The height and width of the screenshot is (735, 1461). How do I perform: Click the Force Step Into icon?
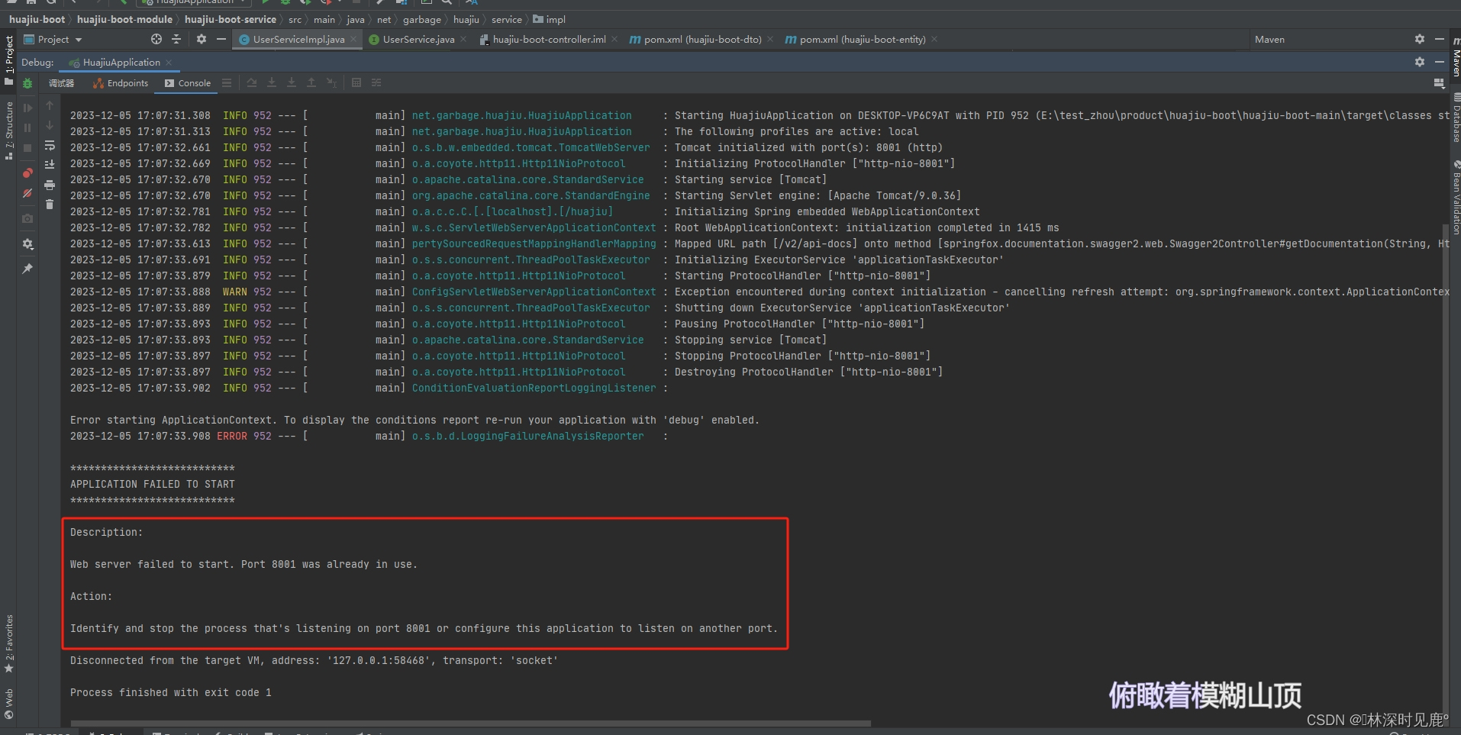coord(292,82)
